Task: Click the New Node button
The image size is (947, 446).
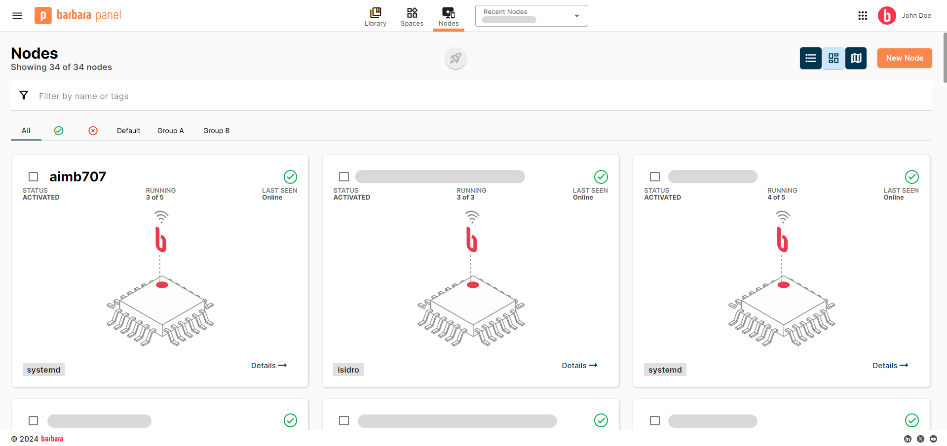Action: pos(904,58)
